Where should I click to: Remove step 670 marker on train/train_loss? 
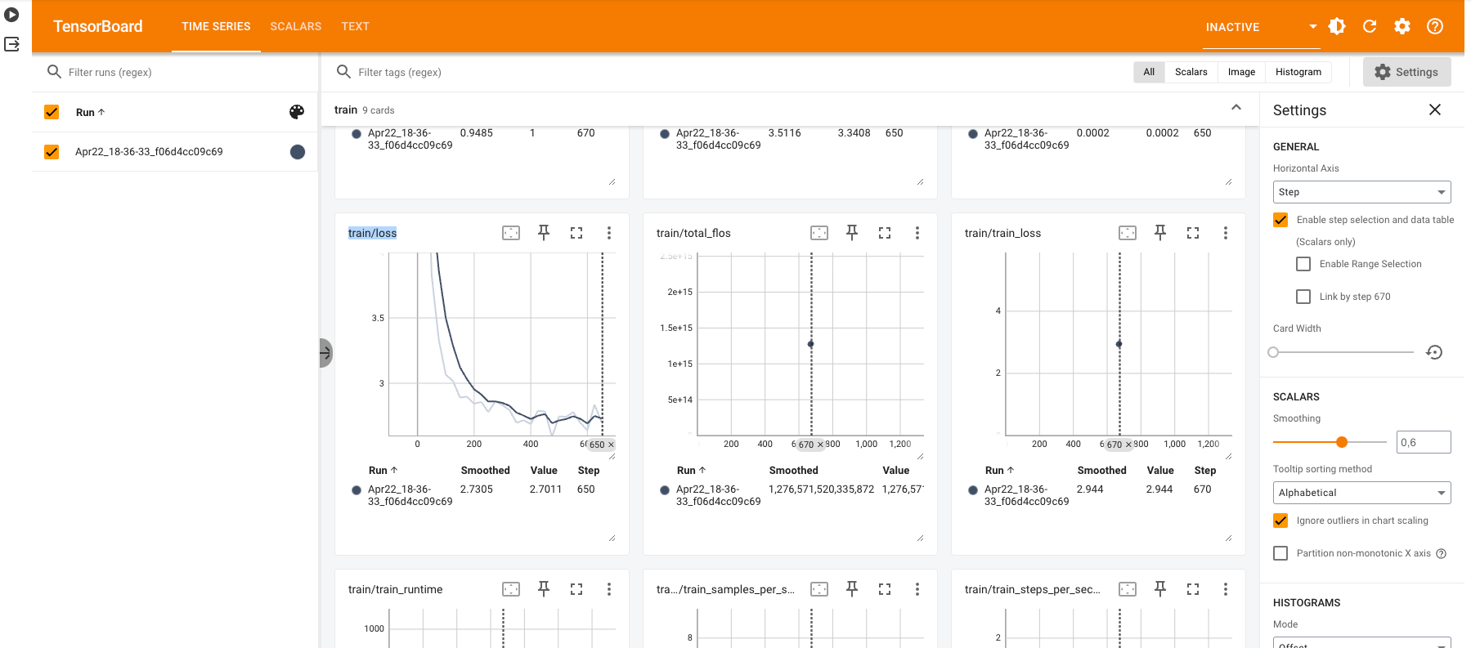pos(1128,445)
